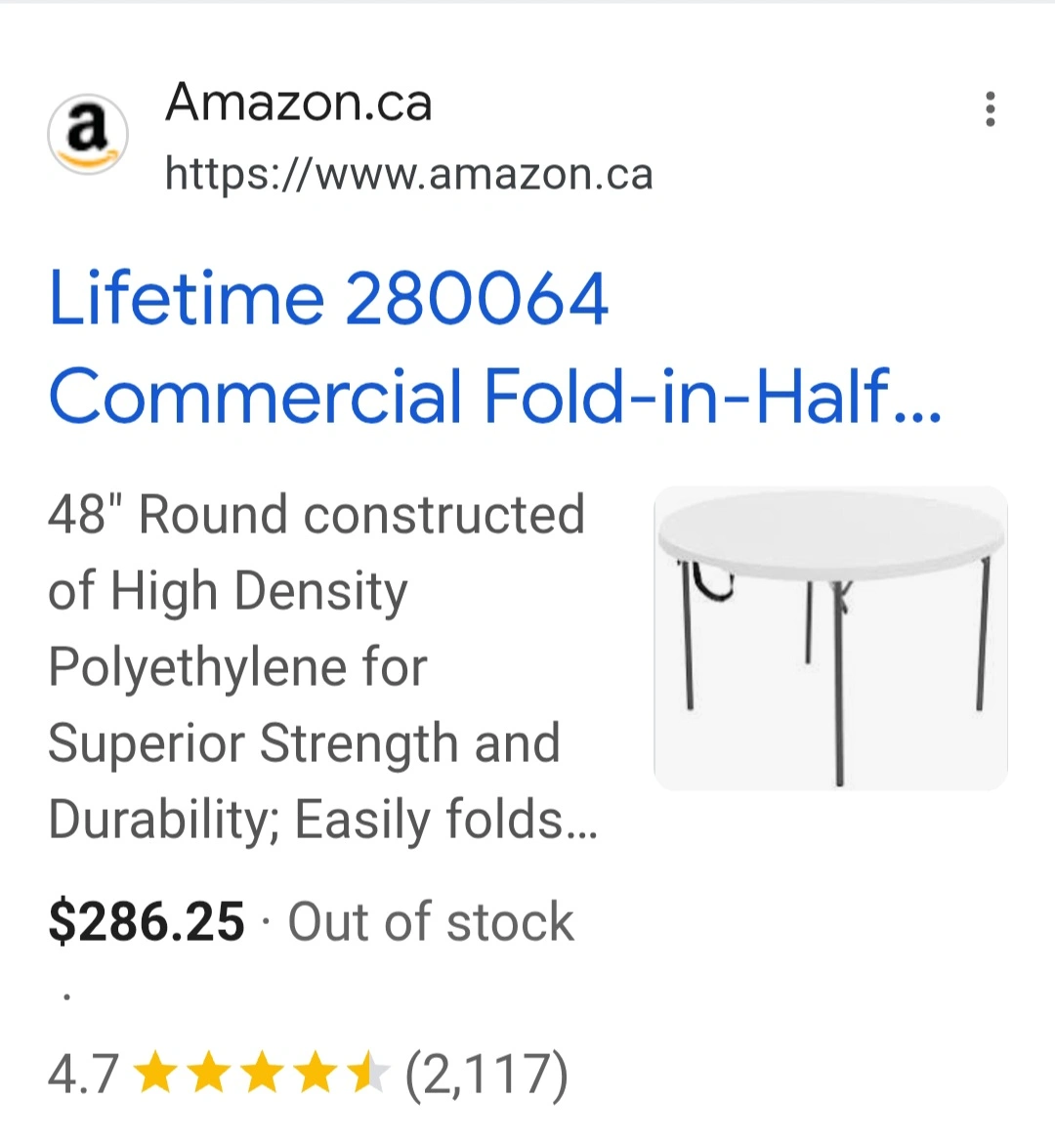Tap the fourth gold rating star
Viewport: 1055px width, 1142px height.
pyautogui.click(x=315, y=1074)
